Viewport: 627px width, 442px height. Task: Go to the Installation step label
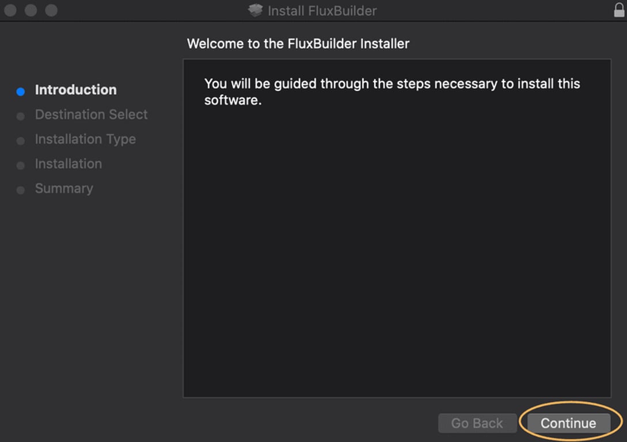tap(68, 164)
